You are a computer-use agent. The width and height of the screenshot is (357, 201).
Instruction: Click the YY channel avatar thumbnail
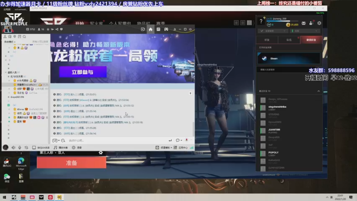pyautogui.click(x=8, y=29)
